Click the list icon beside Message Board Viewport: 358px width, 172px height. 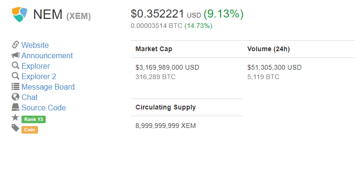click(x=15, y=87)
